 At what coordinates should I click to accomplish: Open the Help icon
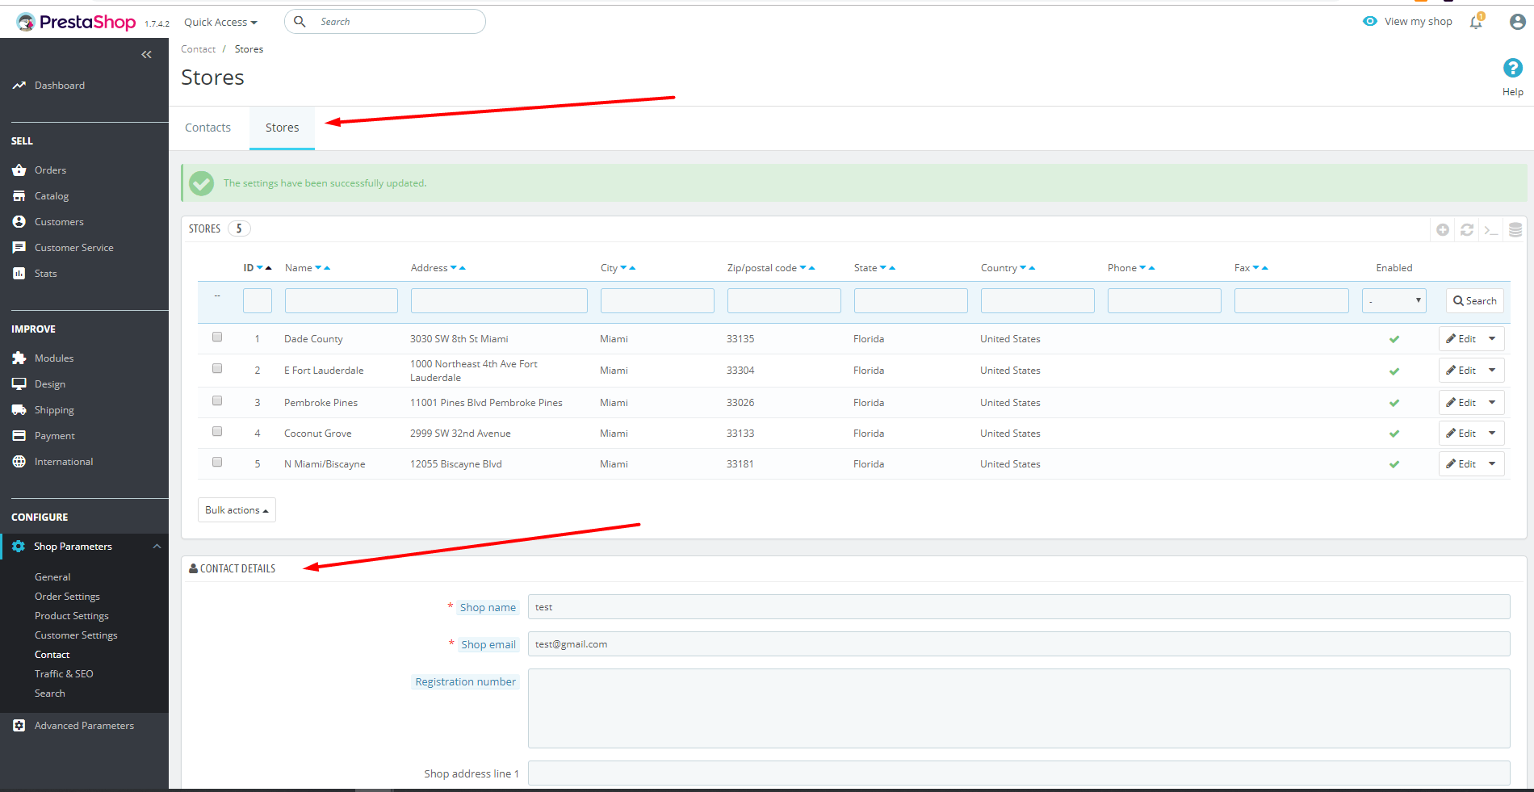tap(1512, 69)
